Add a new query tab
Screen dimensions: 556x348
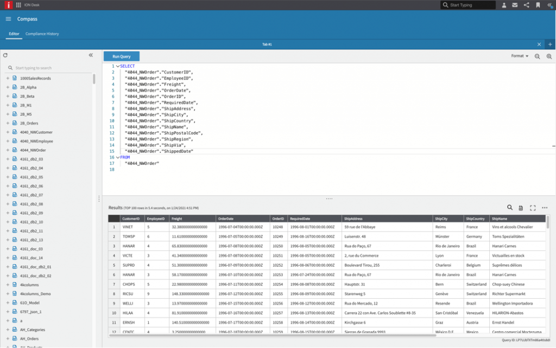550,44
